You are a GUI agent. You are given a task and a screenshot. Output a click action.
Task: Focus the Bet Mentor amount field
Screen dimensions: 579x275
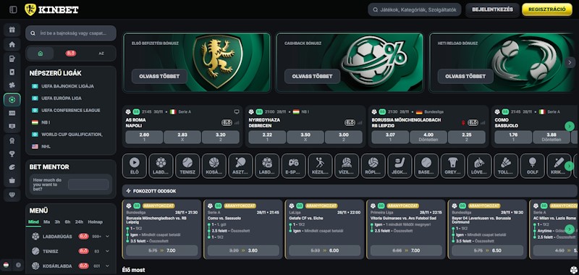88,185
